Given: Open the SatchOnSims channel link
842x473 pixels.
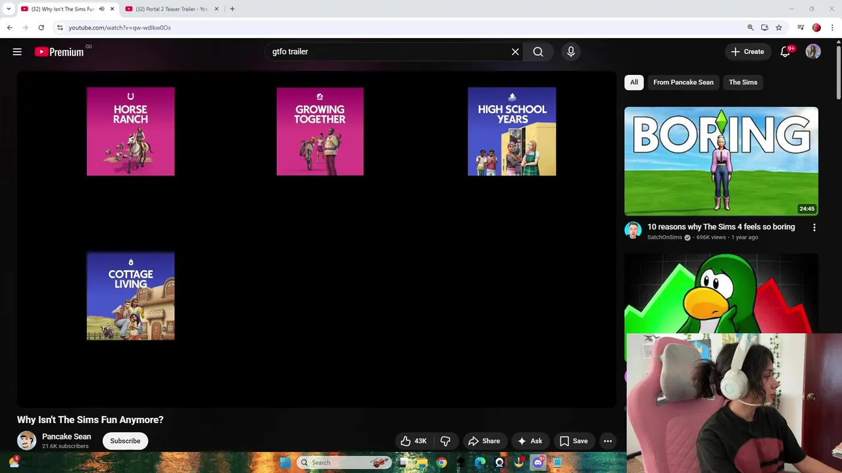Looking at the screenshot, I should (x=664, y=237).
